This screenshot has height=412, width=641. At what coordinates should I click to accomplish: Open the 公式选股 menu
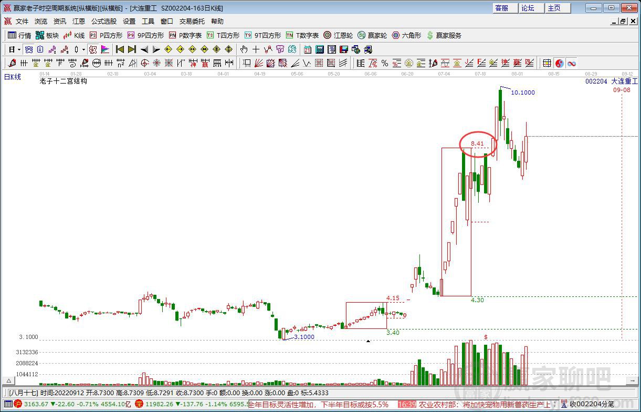pyautogui.click(x=104, y=22)
